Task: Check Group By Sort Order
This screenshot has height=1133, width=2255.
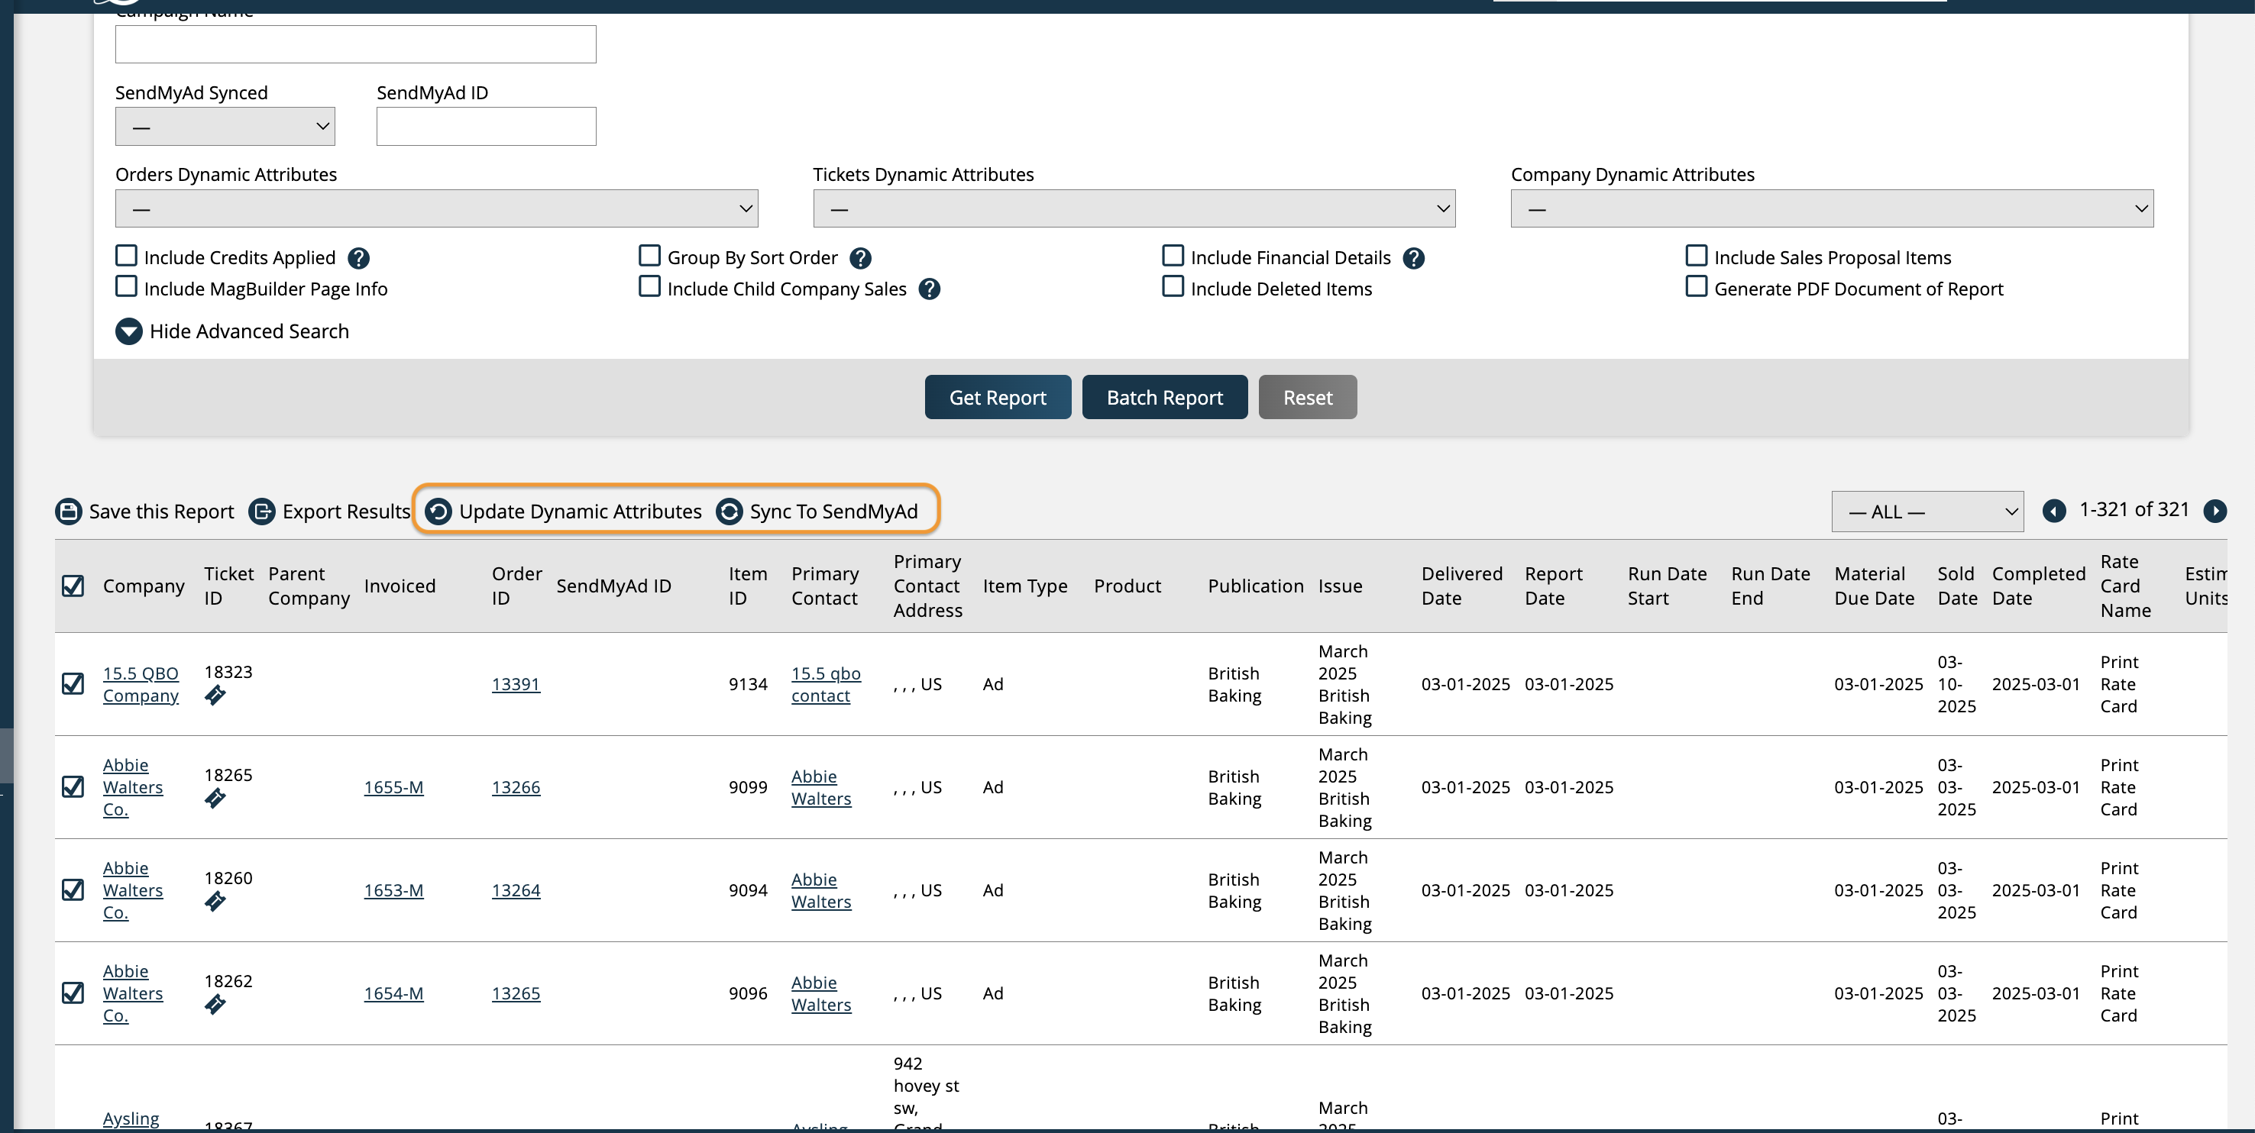Action: point(649,256)
